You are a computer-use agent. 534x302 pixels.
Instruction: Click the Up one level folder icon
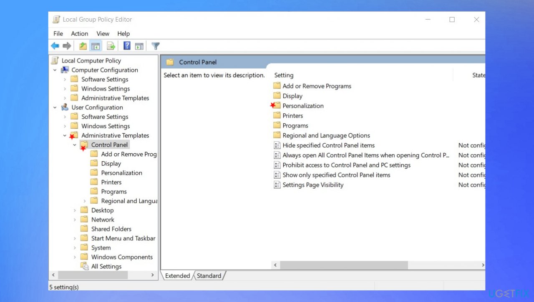pyautogui.click(x=83, y=46)
